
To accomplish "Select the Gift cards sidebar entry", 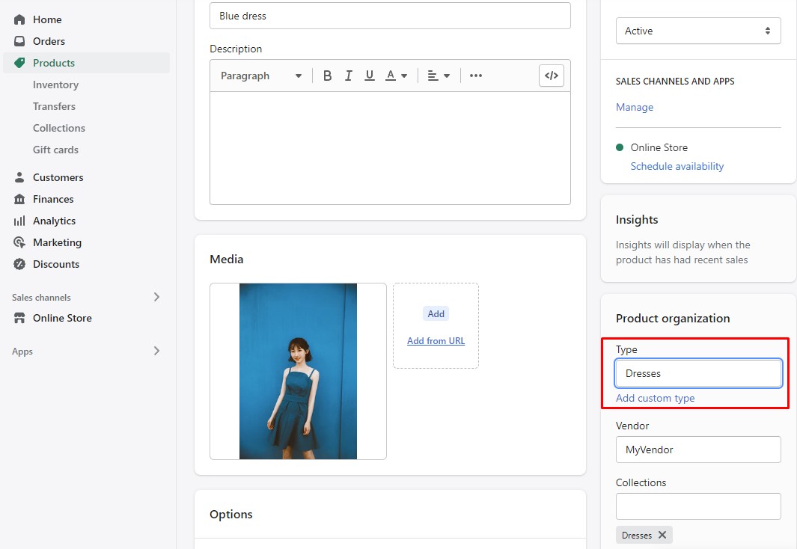I will tap(57, 150).
